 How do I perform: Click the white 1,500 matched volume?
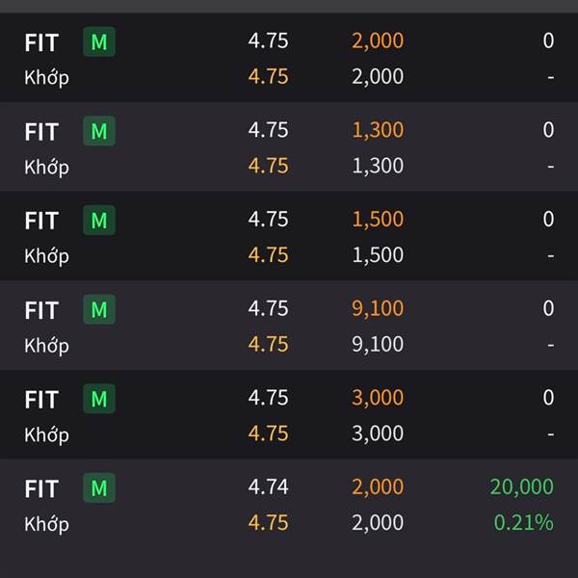[378, 255]
